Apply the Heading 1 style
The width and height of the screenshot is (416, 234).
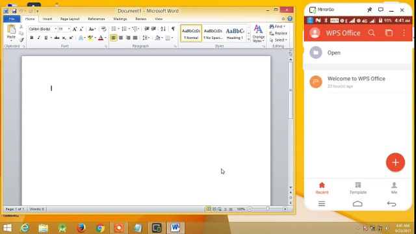pos(235,33)
